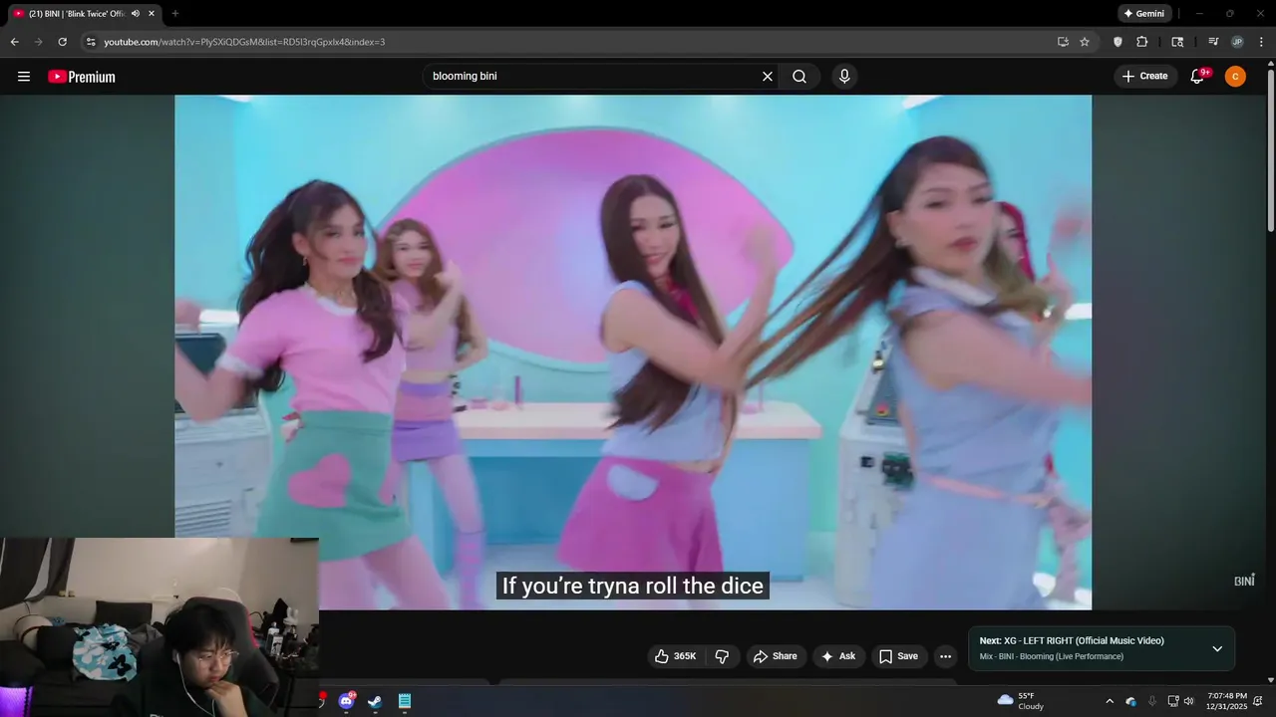Open the tab search icon in toolbar
The height and width of the screenshot is (717, 1276).
(1177, 42)
